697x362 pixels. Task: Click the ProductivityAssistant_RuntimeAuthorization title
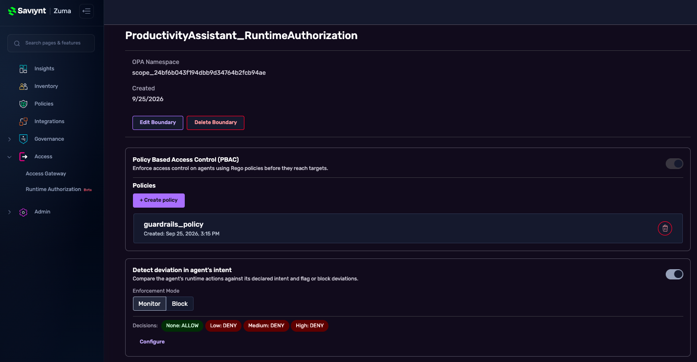pyautogui.click(x=241, y=36)
